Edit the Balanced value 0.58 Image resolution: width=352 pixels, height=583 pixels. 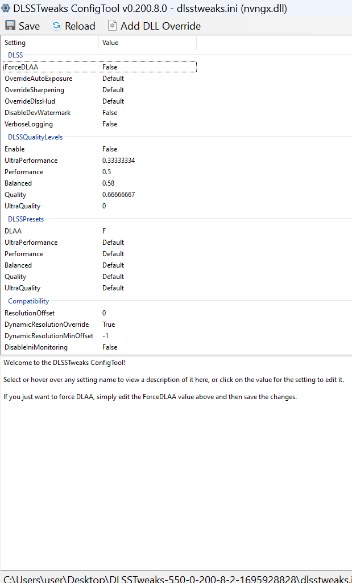tap(109, 183)
